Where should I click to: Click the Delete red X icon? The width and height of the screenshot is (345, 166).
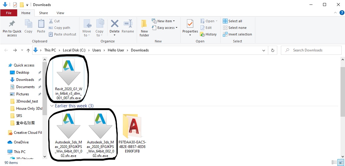tap(115, 23)
